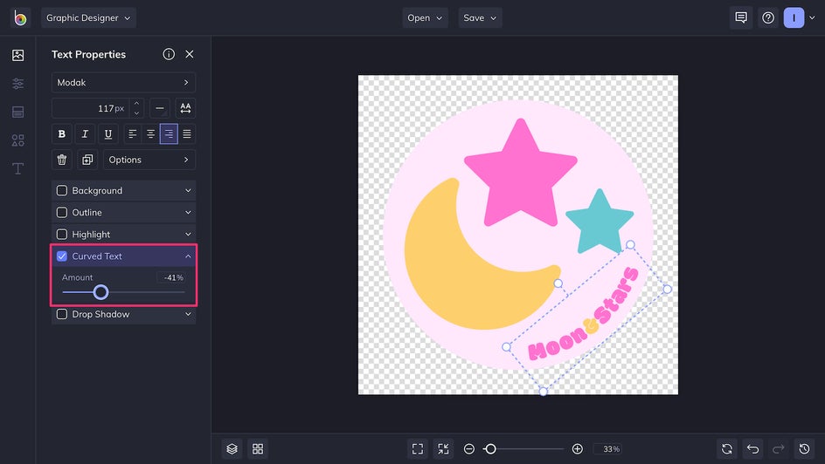Open the Templates sidebar icon
The width and height of the screenshot is (825, 464).
click(17, 112)
